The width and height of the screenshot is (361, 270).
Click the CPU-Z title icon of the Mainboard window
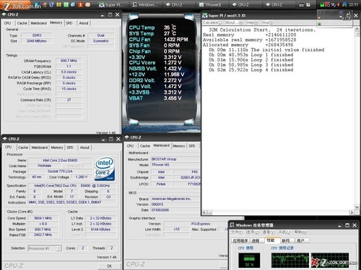pos(127,138)
